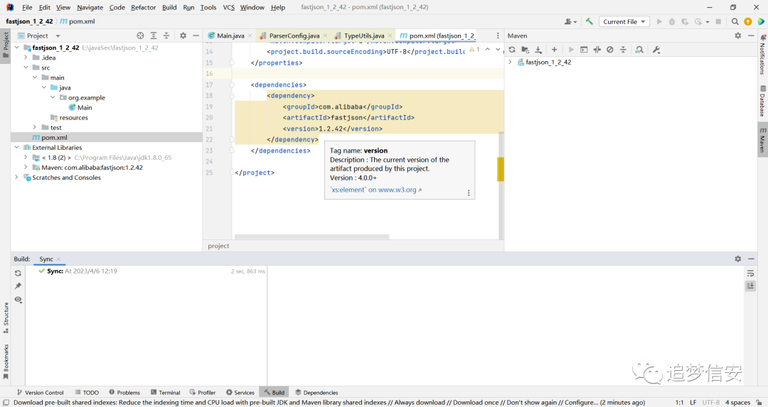Expand the fastjson_1_2_42 Maven project node
Viewport: 768px width, 407px height.
[x=510, y=62]
